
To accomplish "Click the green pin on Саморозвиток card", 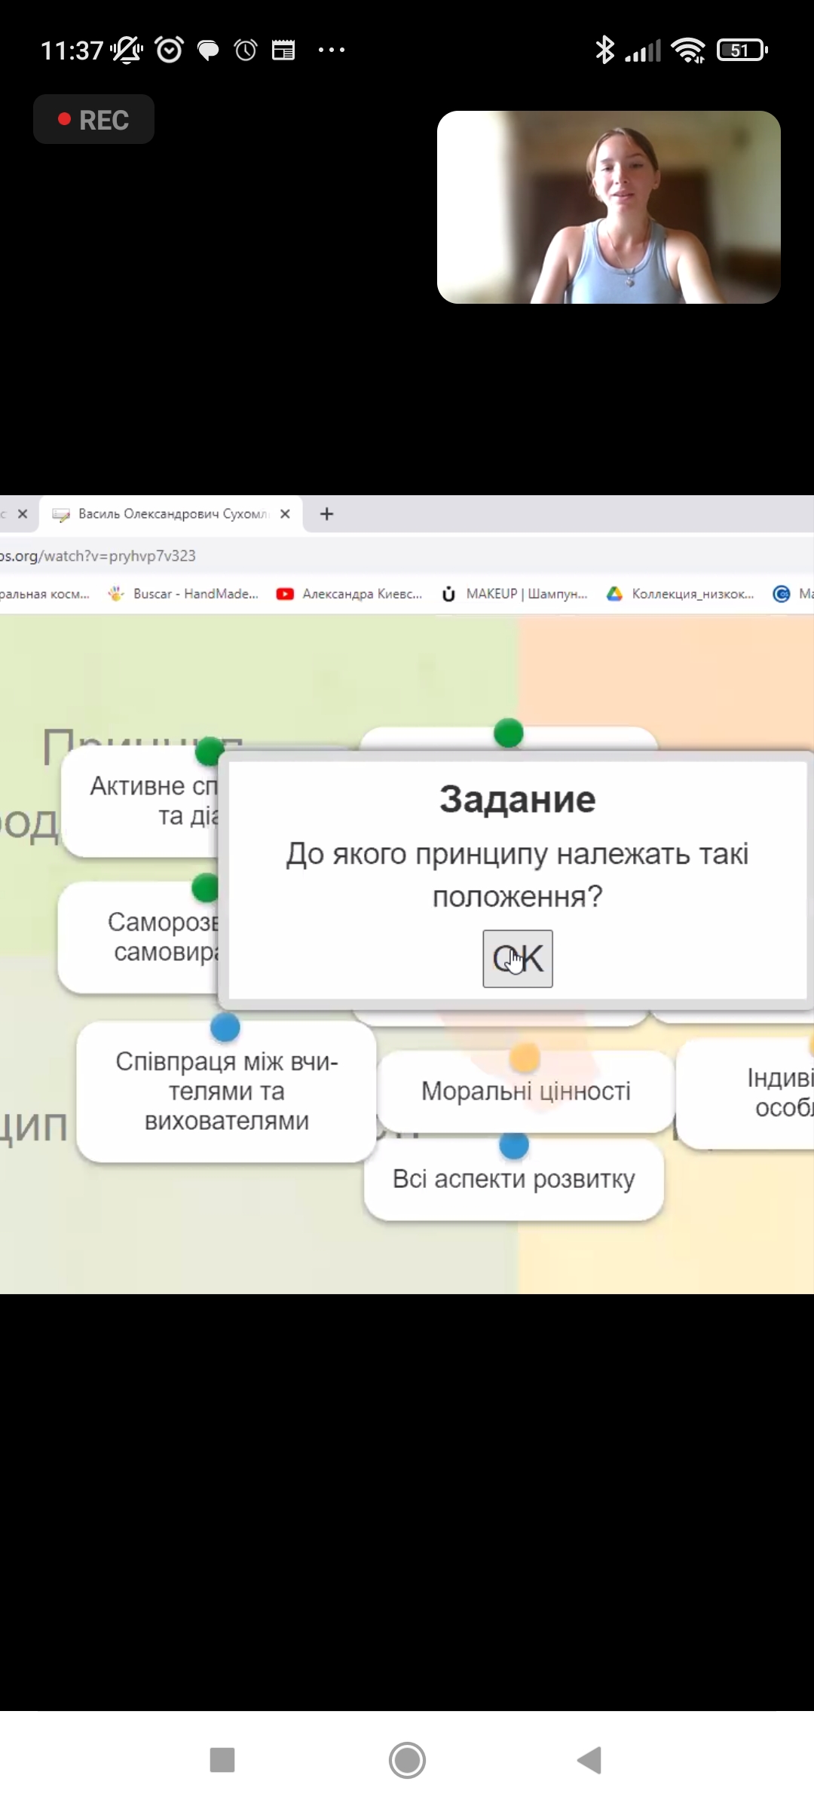I will tap(204, 888).
